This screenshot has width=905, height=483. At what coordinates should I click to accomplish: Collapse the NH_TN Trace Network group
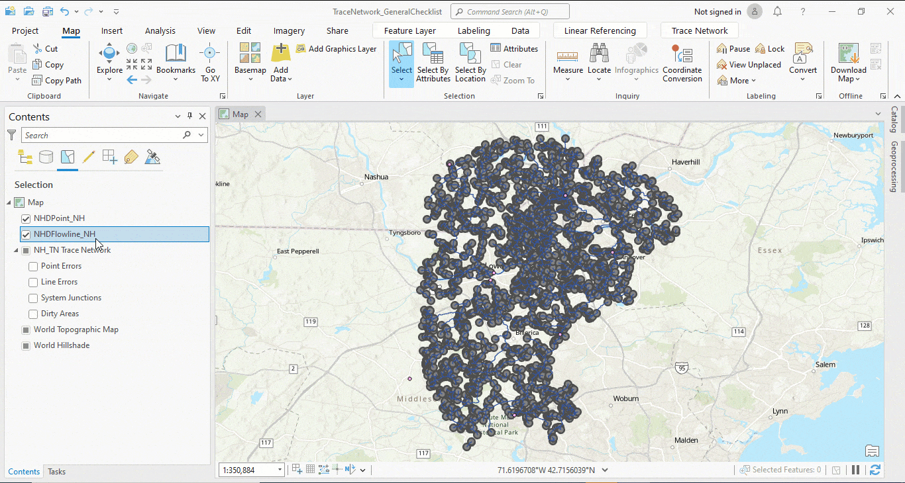[17, 250]
